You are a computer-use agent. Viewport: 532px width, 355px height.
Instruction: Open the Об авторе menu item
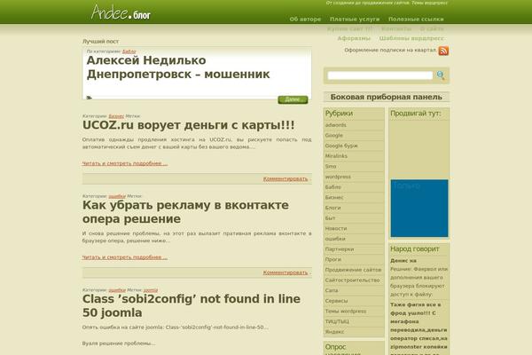(x=305, y=20)
